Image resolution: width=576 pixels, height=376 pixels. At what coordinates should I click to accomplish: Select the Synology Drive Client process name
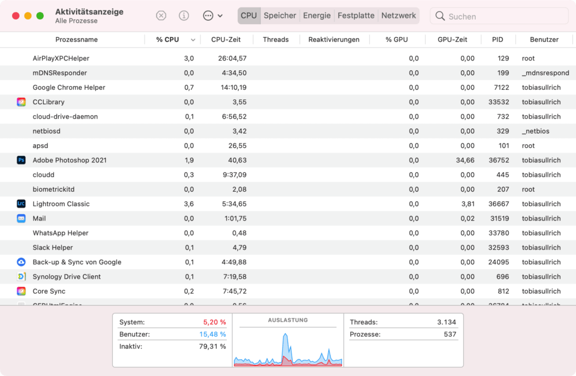coord(66,276)
